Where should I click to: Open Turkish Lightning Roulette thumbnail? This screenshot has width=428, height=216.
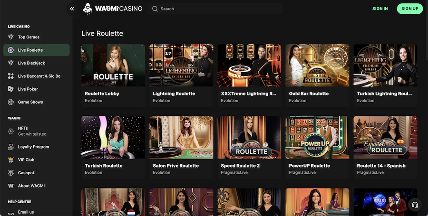[x=385, y=66]
